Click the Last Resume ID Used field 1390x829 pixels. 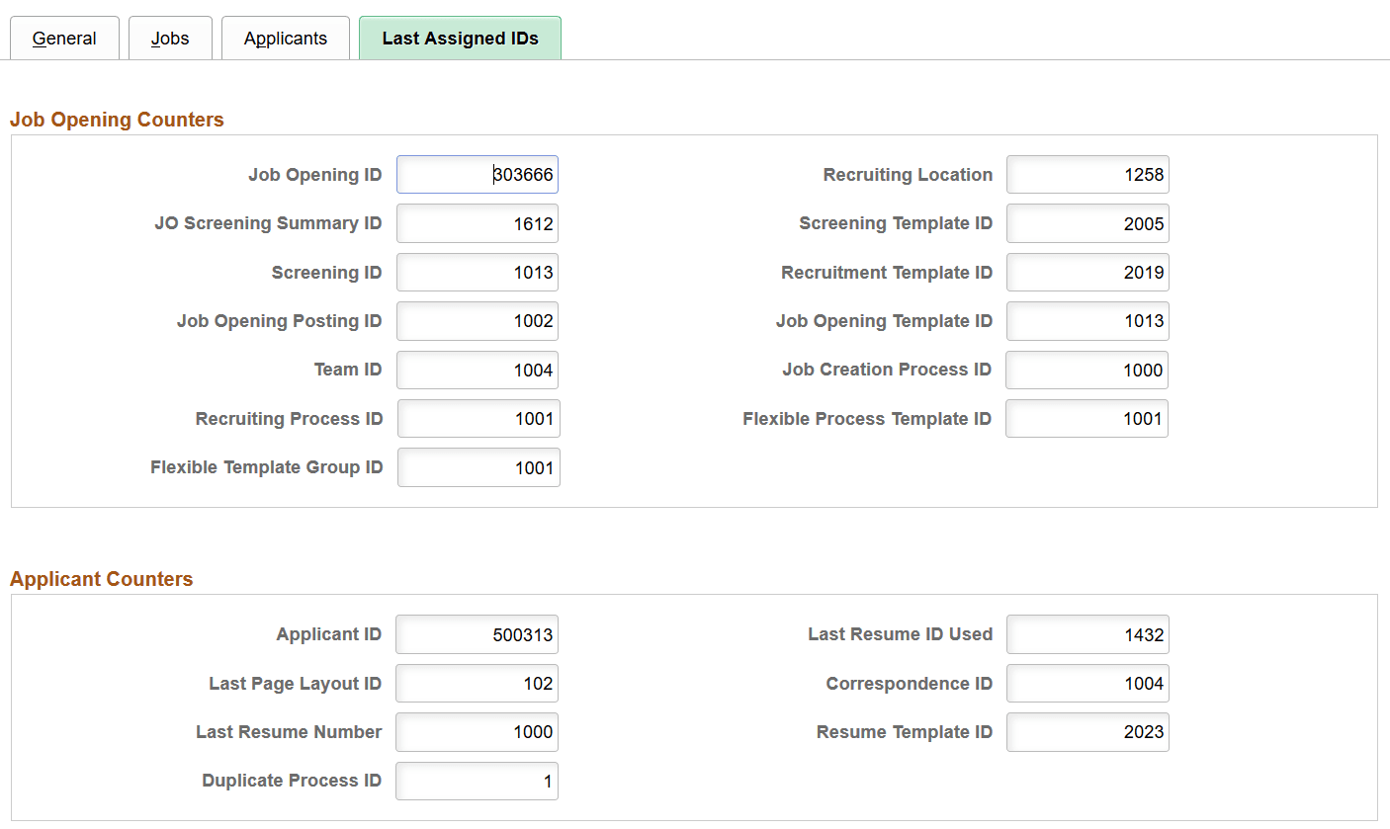[x=1087, y=634]
